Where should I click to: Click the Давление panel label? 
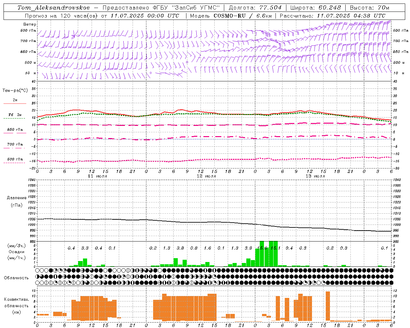click(17, 198)
